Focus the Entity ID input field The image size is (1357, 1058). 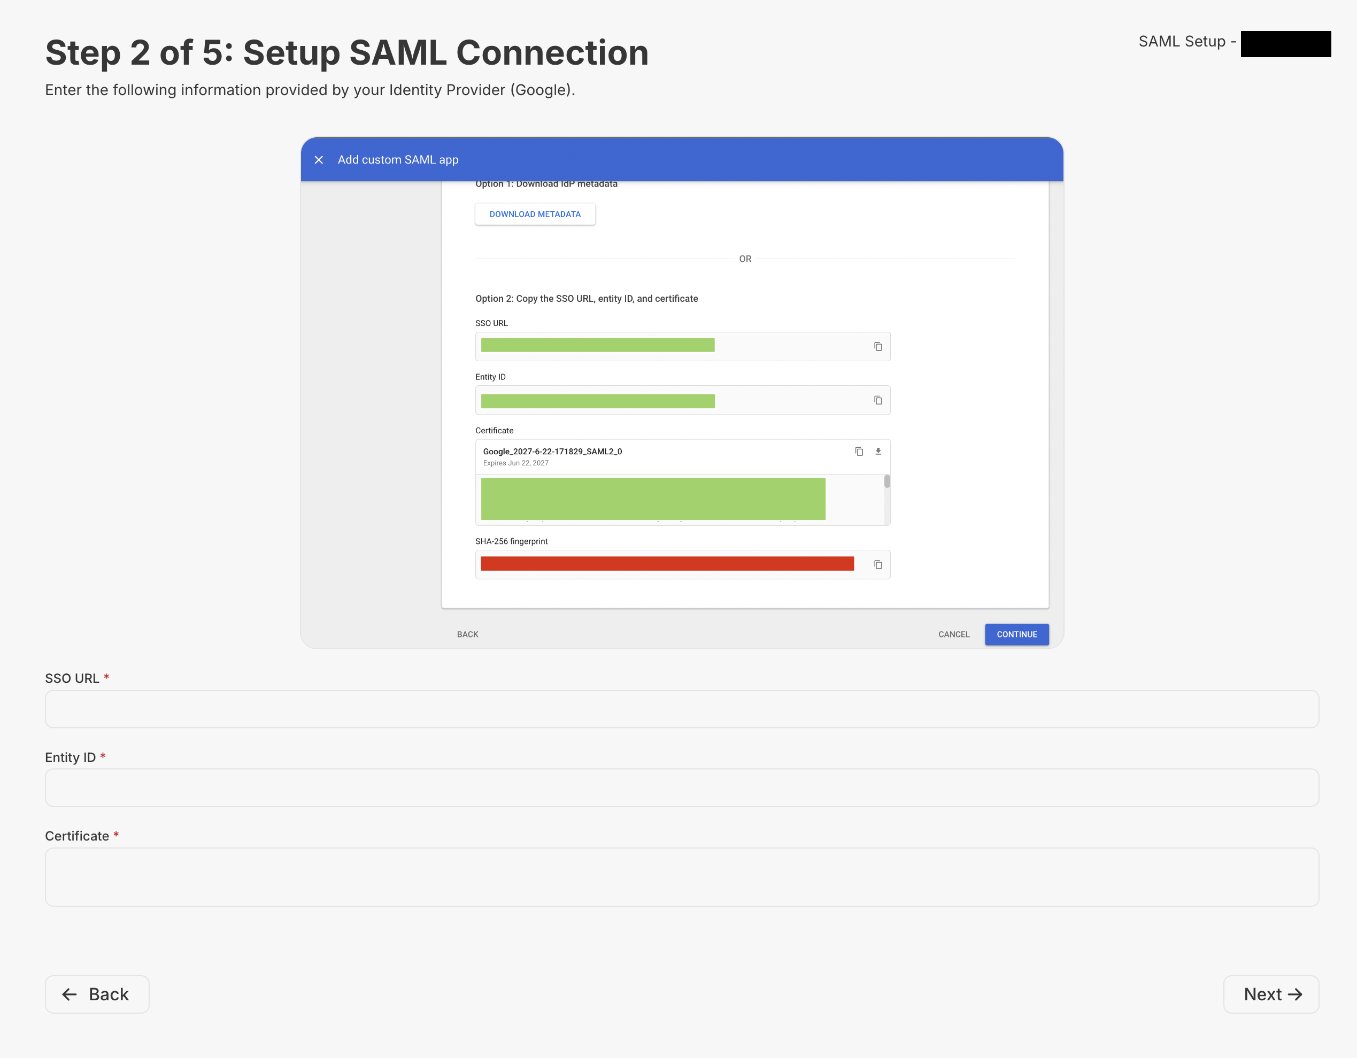682,787
